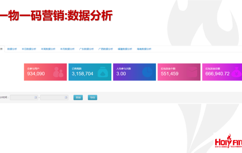The width and height of the screenshot is (242, 153).
Task: Open calendar icon in end date field
Action: 66,97
